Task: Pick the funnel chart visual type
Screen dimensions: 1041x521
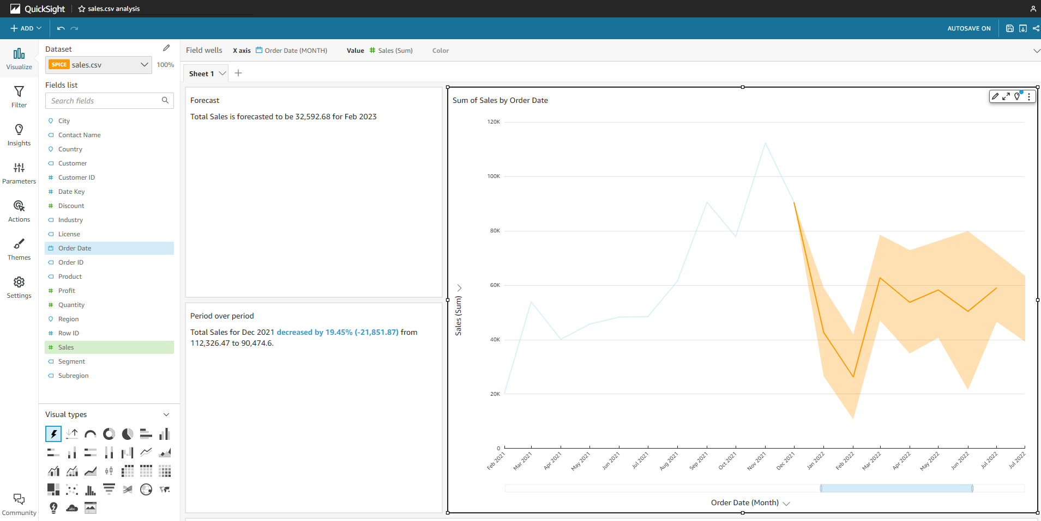Action: click(109, 489)
